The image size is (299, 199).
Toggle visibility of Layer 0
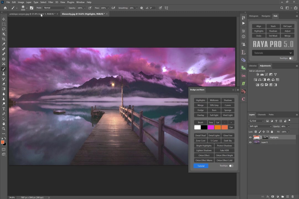coord(250,142)
